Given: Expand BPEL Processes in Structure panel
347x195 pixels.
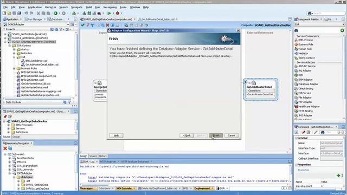Looking at the screenshot, I should [x=9, y=125].
